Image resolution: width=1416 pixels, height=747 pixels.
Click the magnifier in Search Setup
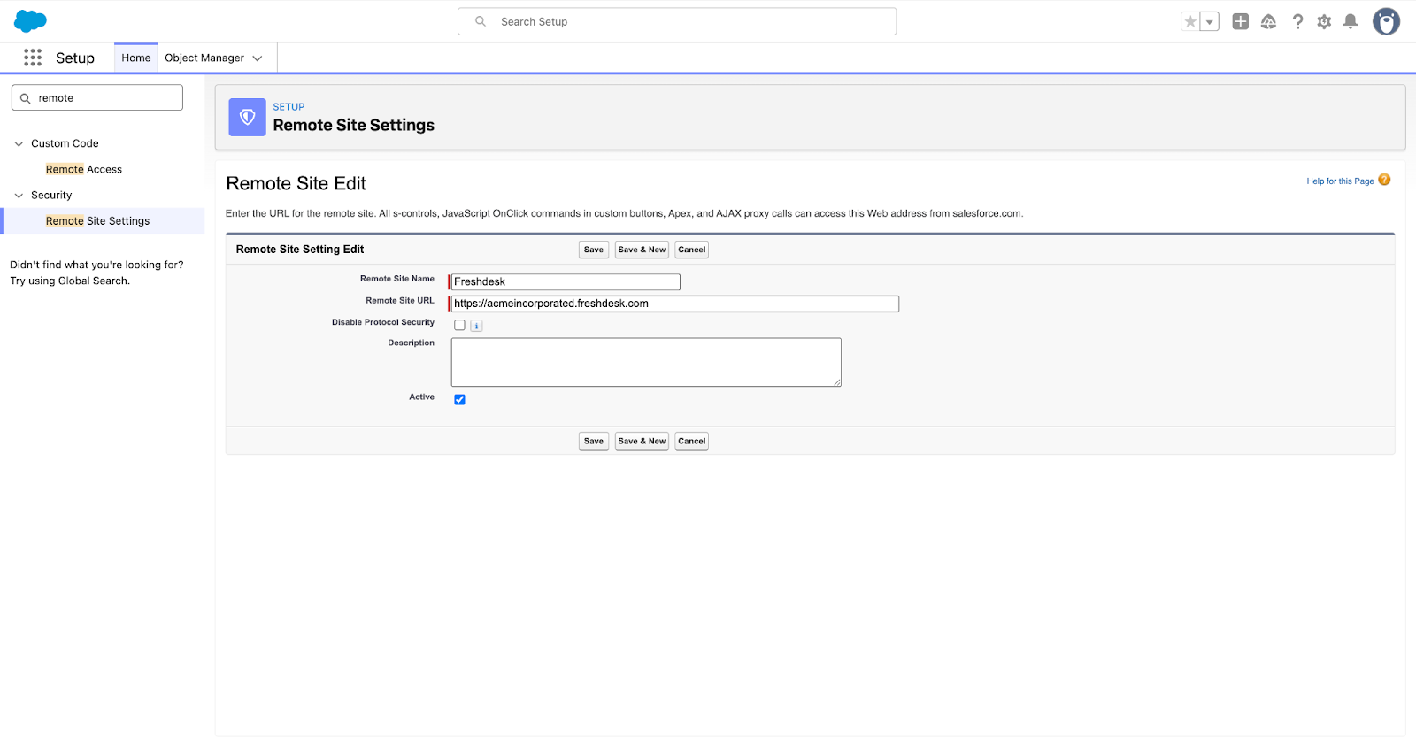[x=481, y=21]
